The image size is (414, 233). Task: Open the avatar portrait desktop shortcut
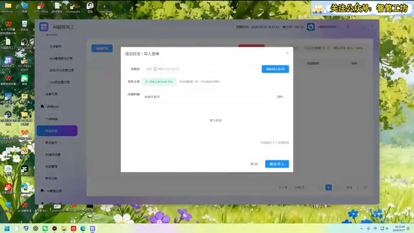(90, 7)
